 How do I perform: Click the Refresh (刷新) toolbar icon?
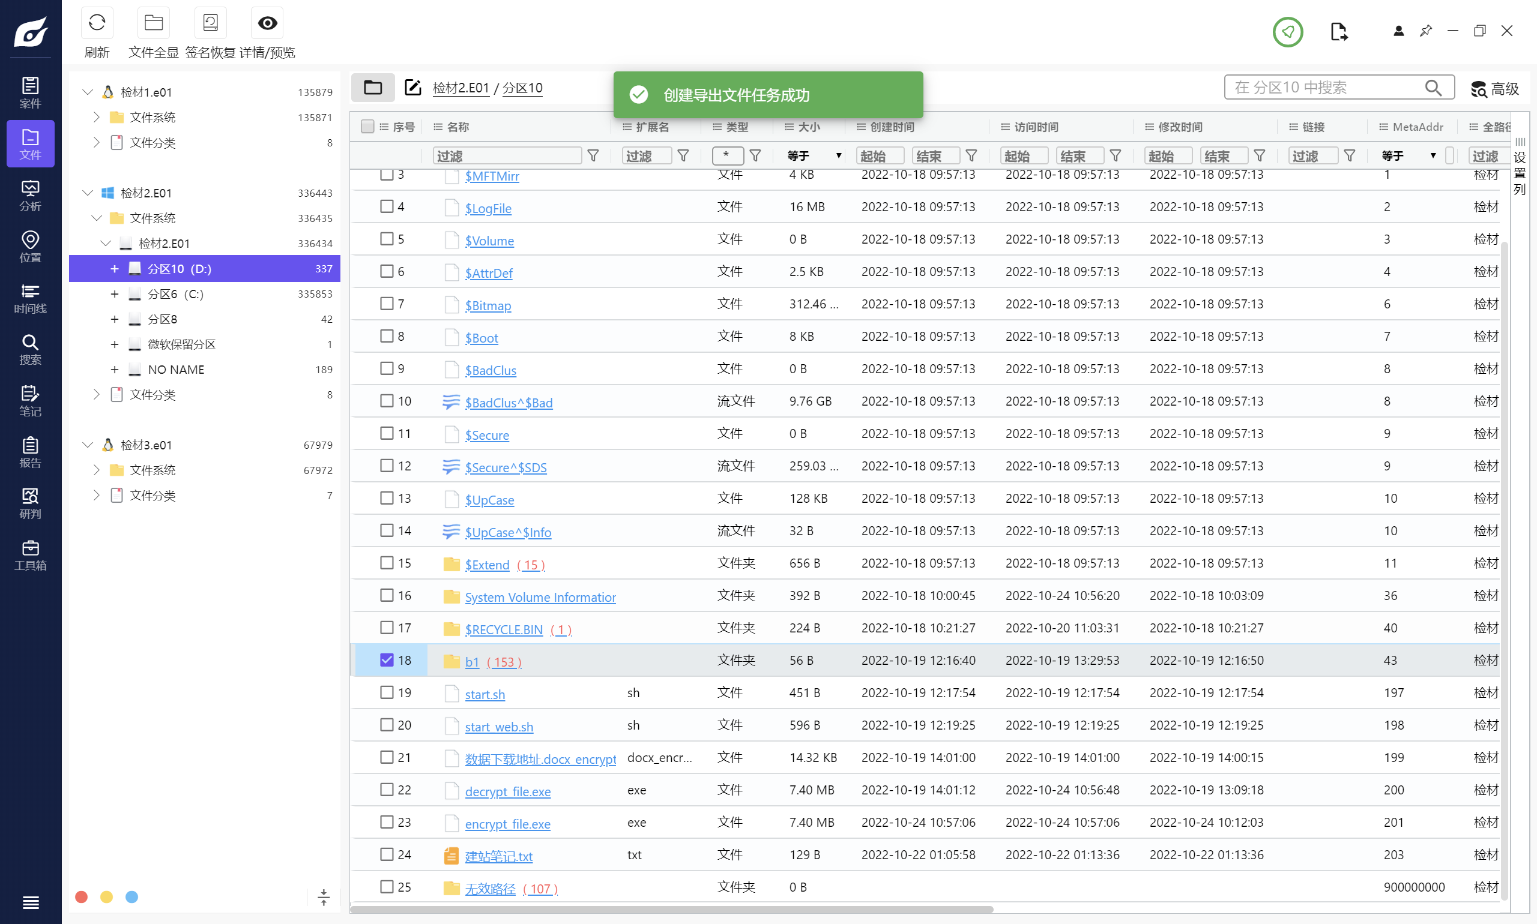coord(97,23)
